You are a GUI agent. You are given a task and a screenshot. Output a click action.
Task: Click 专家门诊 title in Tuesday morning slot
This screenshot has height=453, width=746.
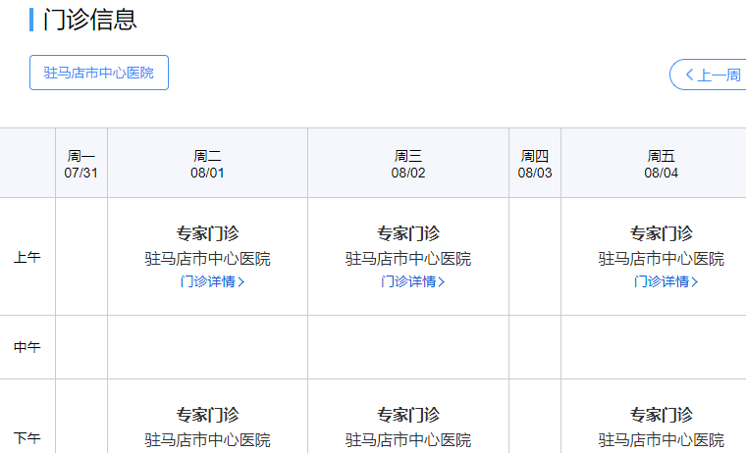pos(207,233)
